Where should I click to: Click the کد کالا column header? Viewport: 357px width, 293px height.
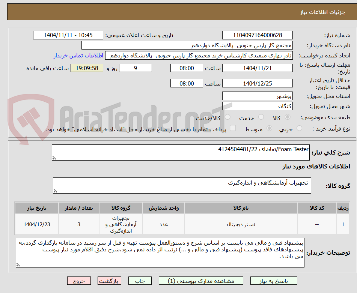tap(317, 208)
